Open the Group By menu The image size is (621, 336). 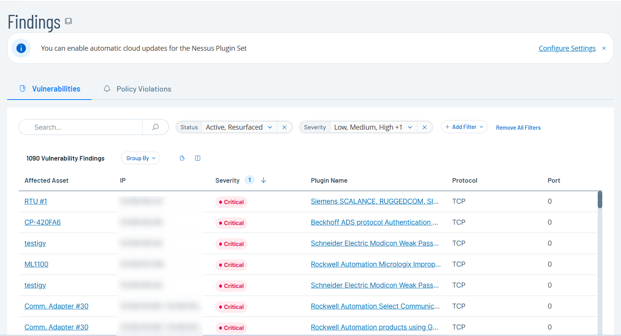click(x=141, y=158)
